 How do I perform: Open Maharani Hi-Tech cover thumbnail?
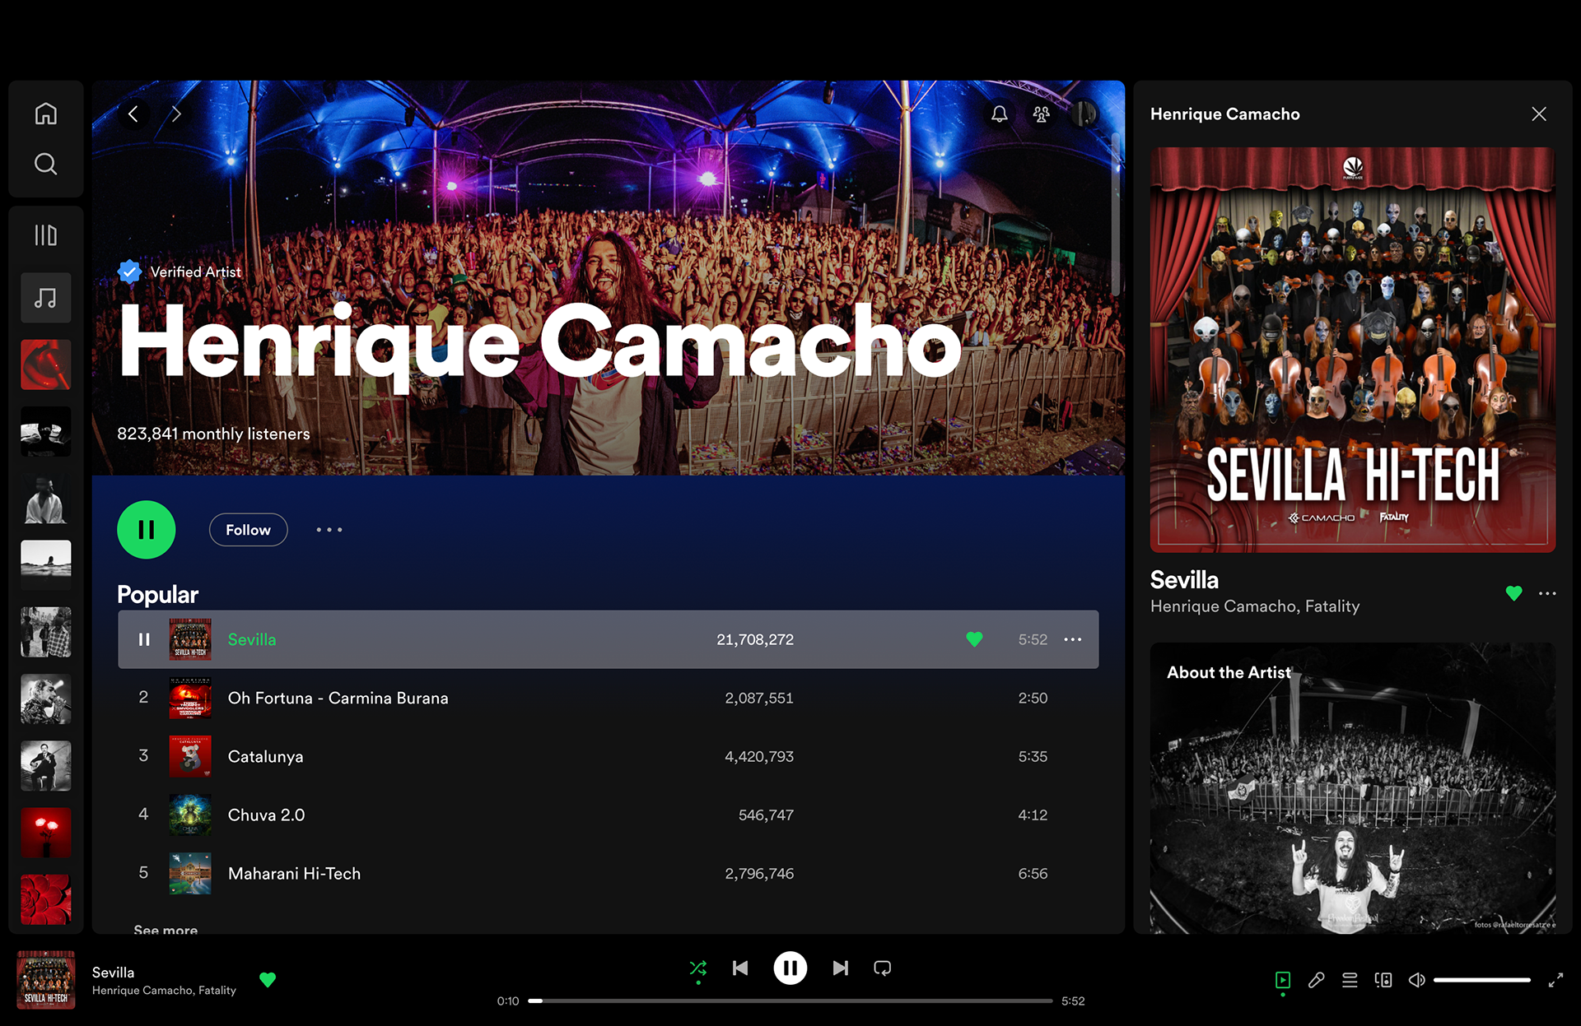[190, 873]
